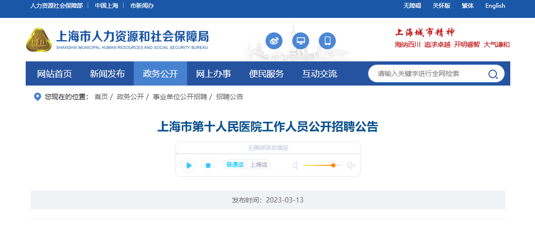The image size is (535, 232).
Task: Click the 发布时间 2023-03-13 text
Action: coord(267,200)
